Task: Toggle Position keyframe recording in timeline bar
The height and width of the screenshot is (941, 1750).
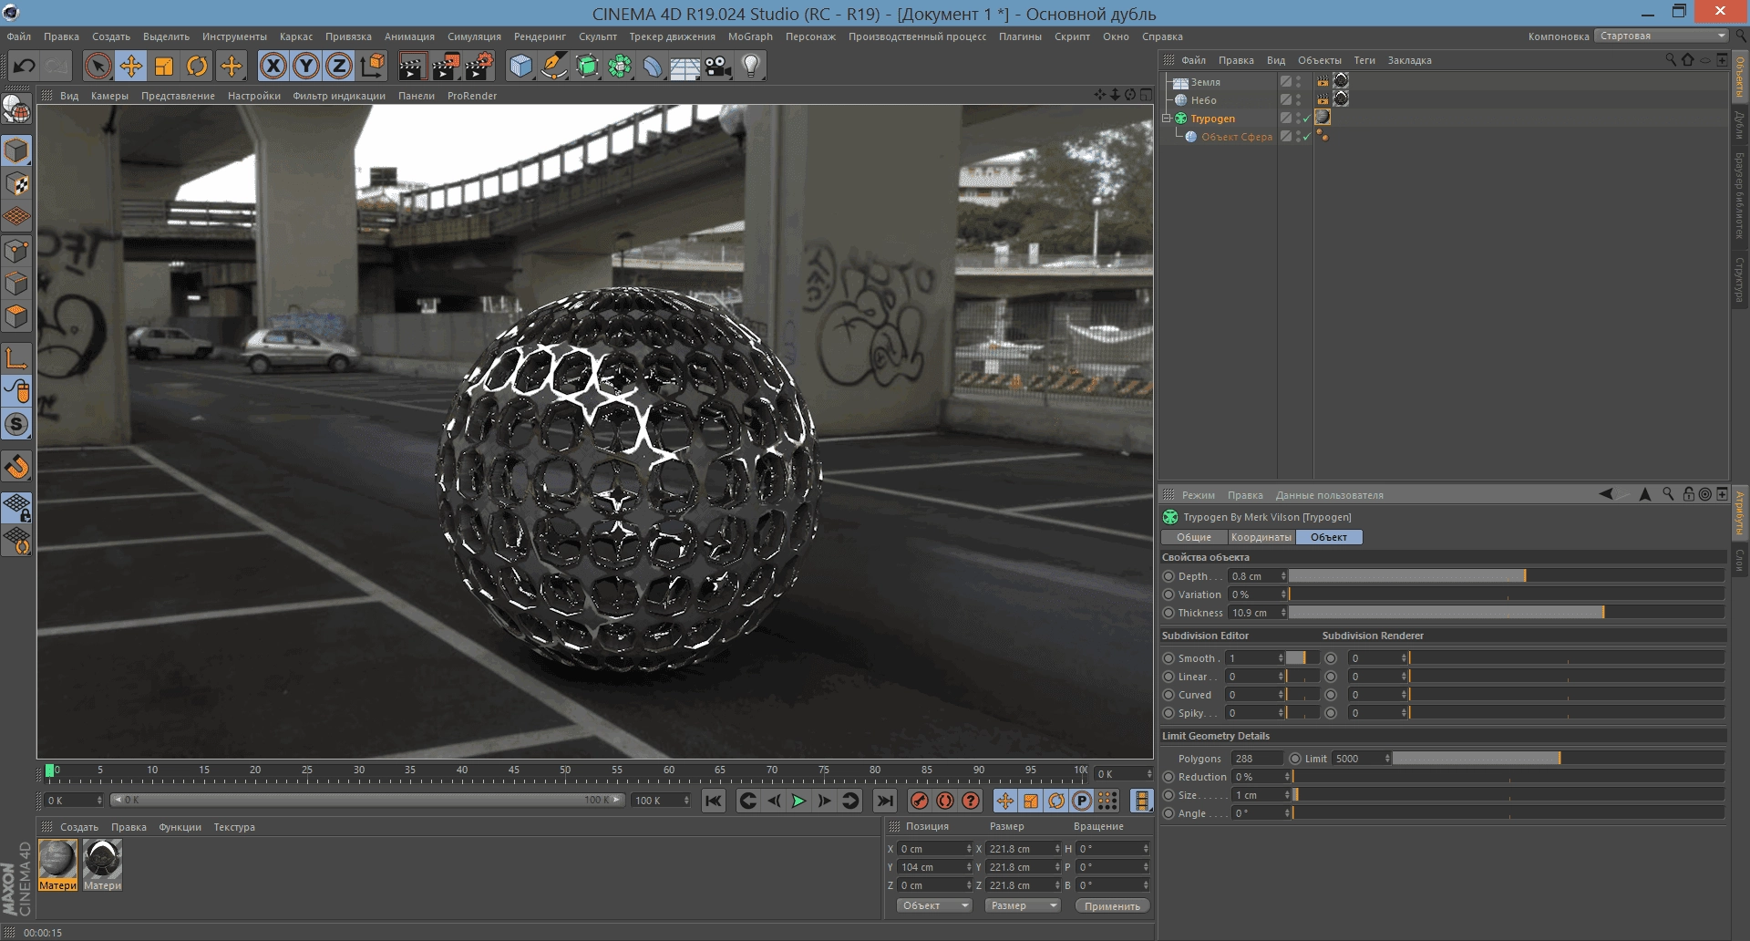Action: pyautogui.click(x=1005, y=801)
